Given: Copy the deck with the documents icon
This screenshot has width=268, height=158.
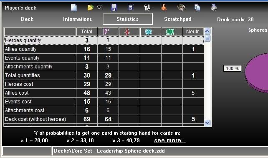Looking at the screenshot, I should coord(197,8).
